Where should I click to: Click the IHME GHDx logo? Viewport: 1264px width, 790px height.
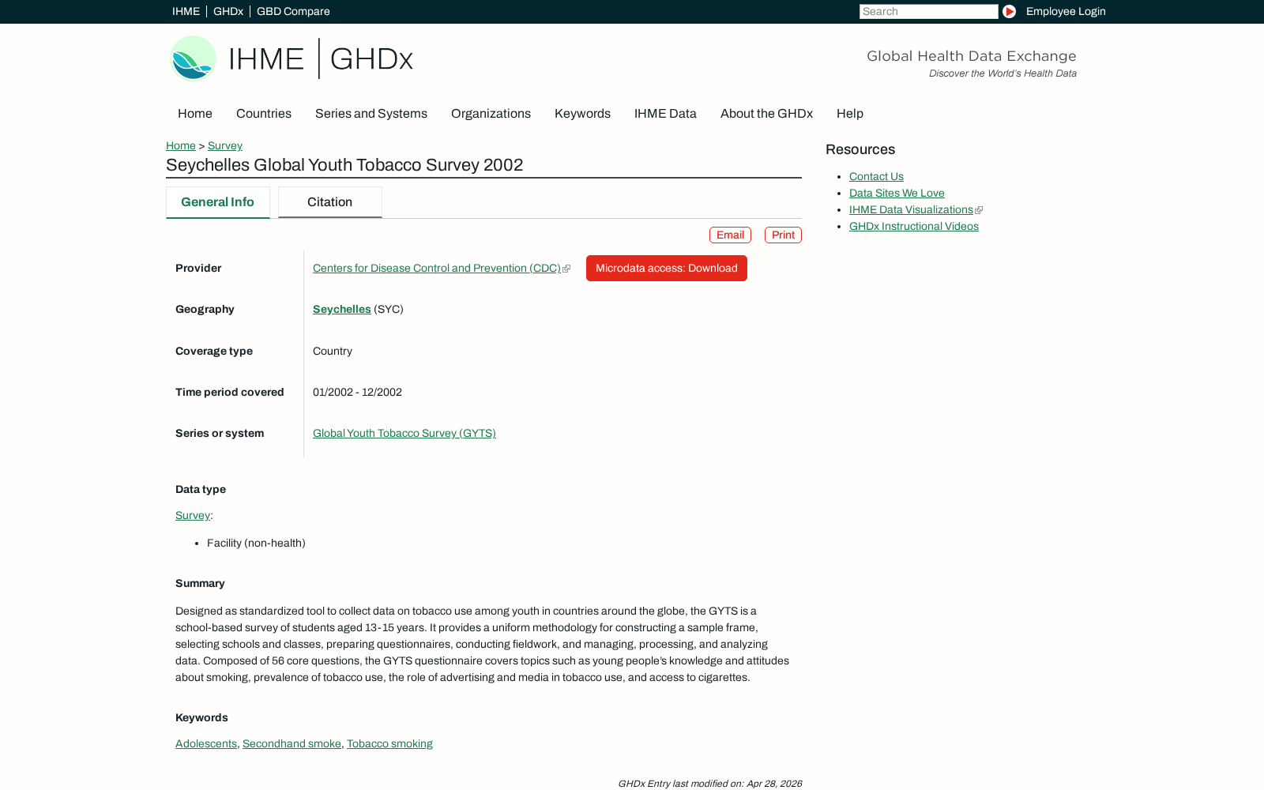(x=292, y=58)
